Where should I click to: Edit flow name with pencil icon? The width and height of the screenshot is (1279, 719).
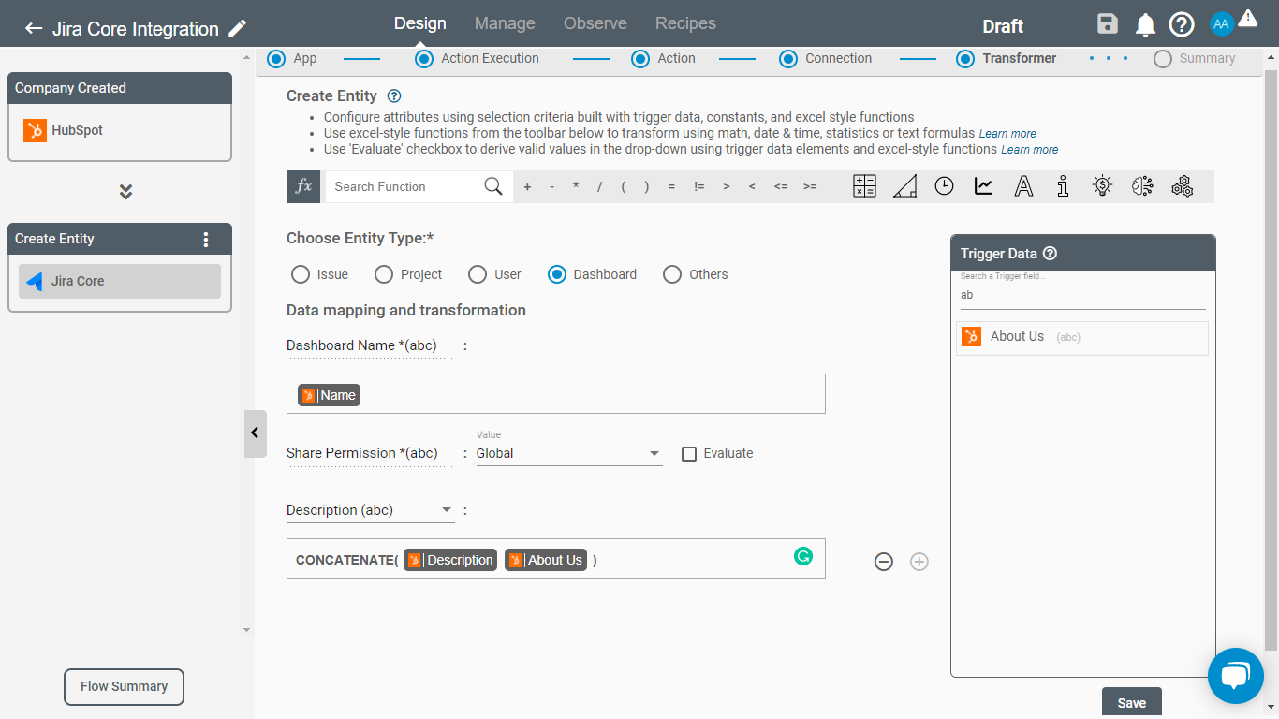click(x=238, y=28)
